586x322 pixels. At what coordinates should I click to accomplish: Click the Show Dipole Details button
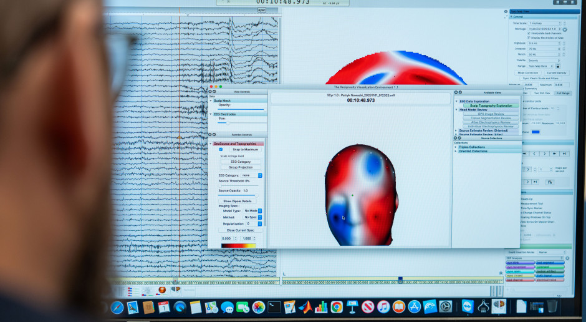(238, 201)
